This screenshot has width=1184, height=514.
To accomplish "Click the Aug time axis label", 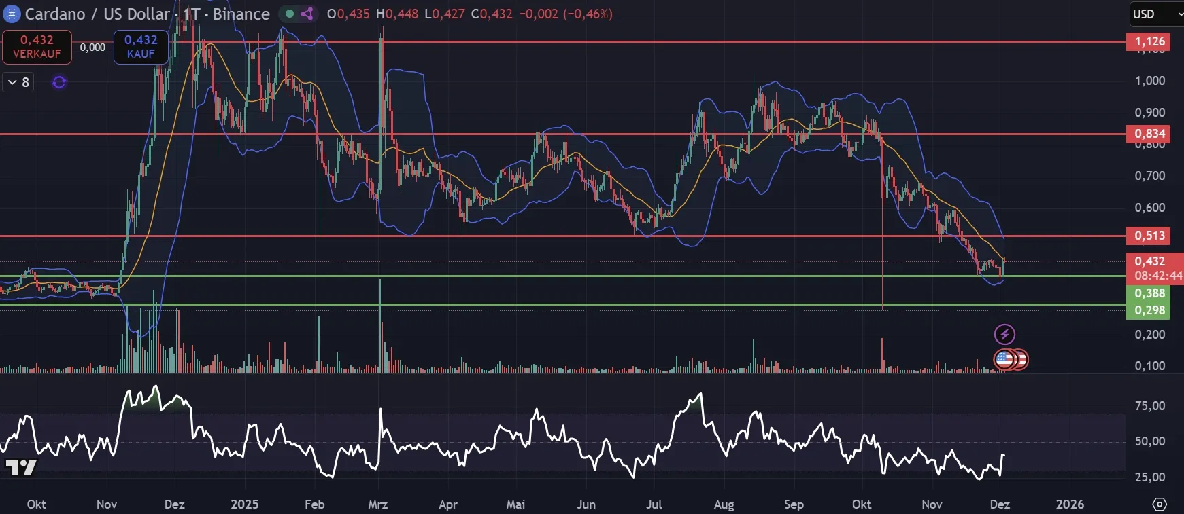I will pos(724,504).
